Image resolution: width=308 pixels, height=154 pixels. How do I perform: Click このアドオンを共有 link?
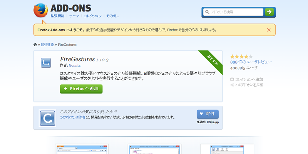point(249,85)
